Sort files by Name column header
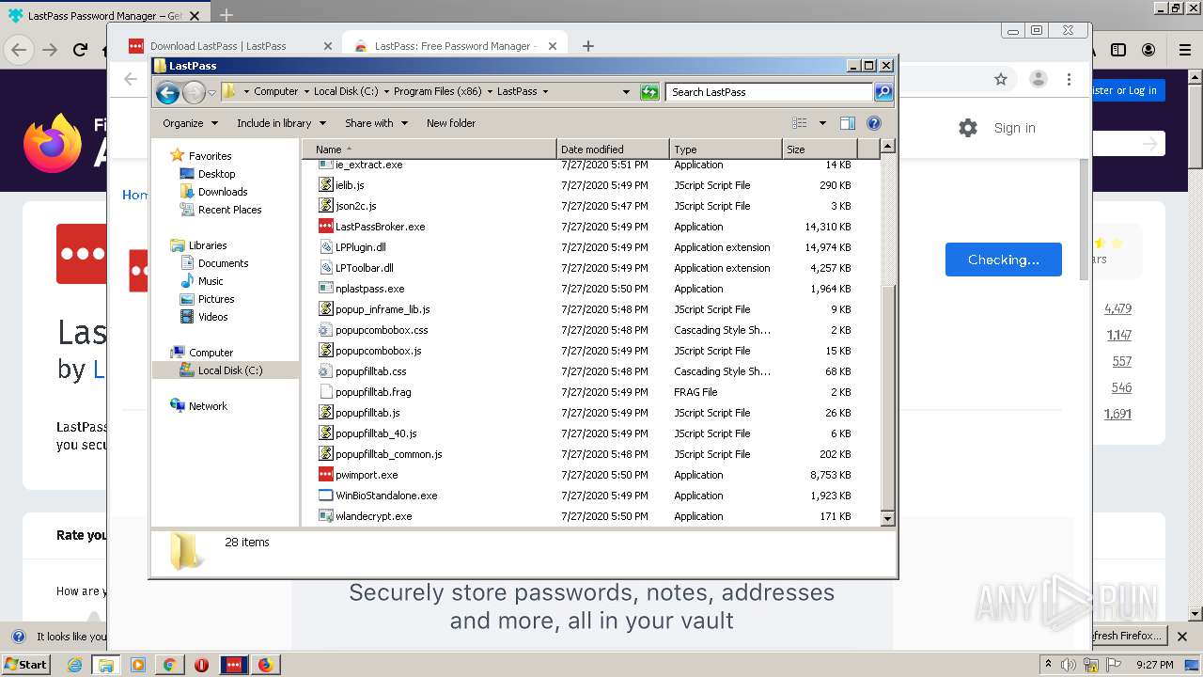1203x677 pixels. tap(429, 150)
